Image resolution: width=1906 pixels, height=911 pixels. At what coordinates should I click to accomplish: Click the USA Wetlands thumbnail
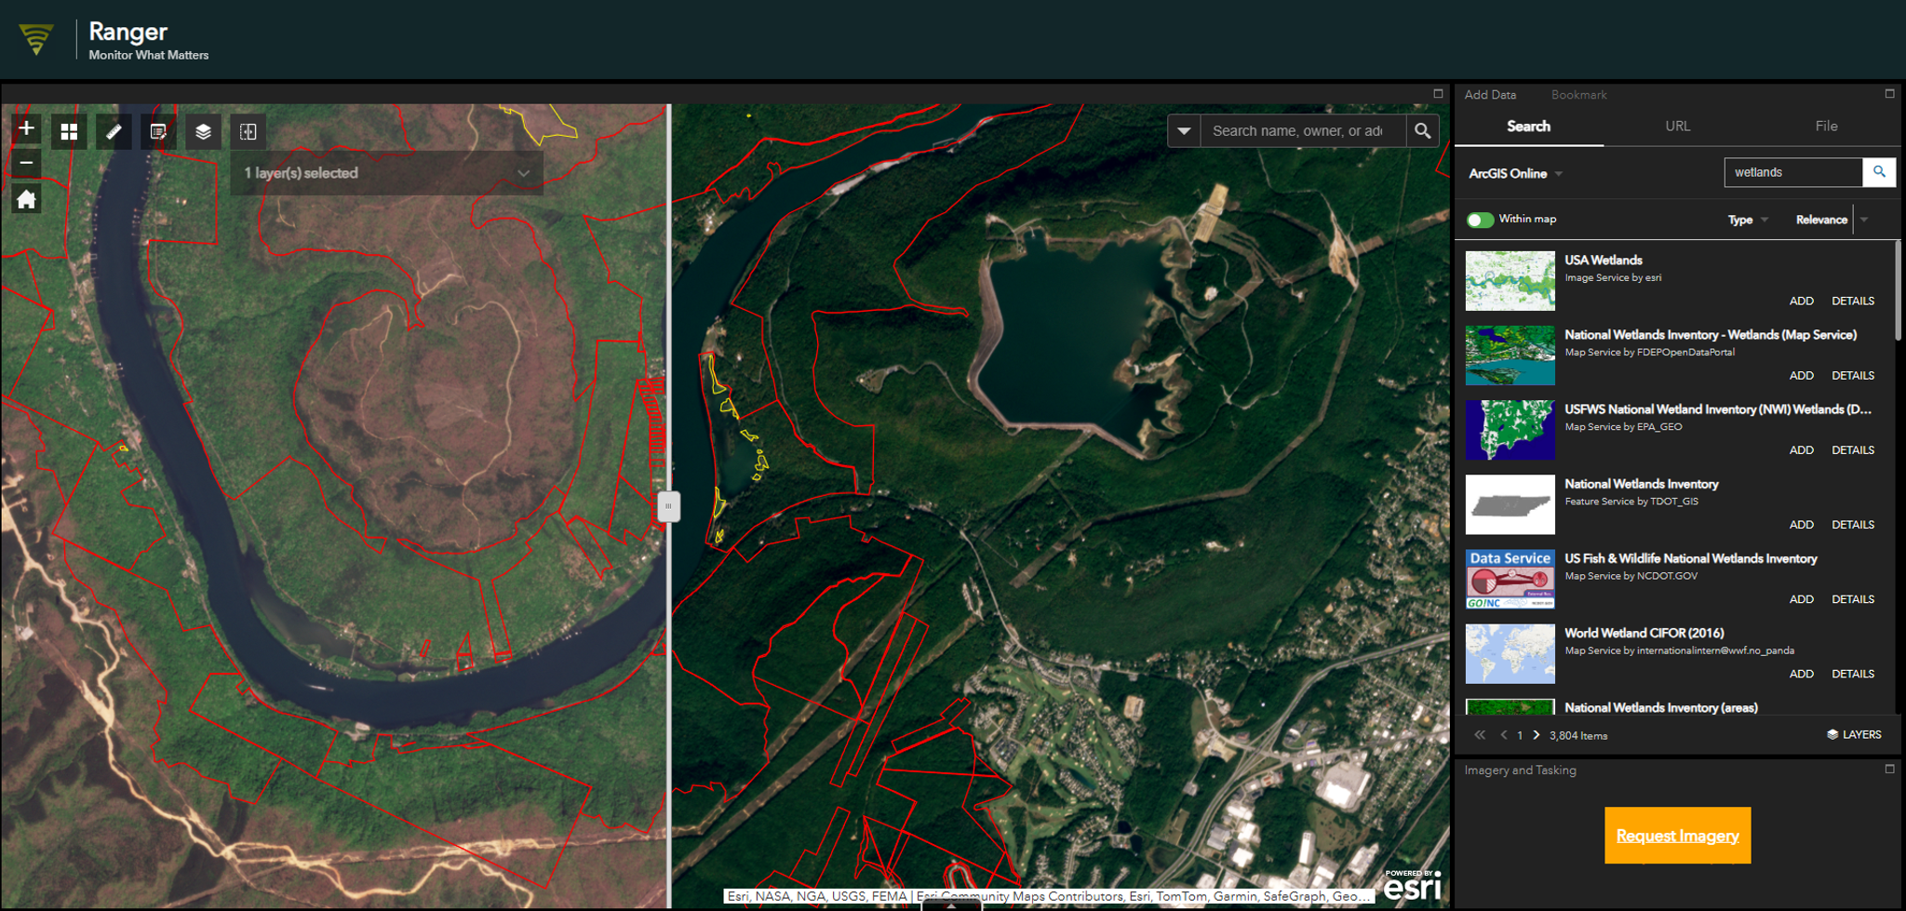(x=1510, y=281)
